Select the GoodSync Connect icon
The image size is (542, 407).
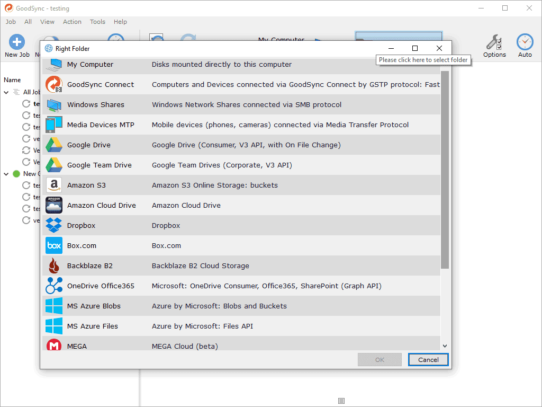(54, 84)
